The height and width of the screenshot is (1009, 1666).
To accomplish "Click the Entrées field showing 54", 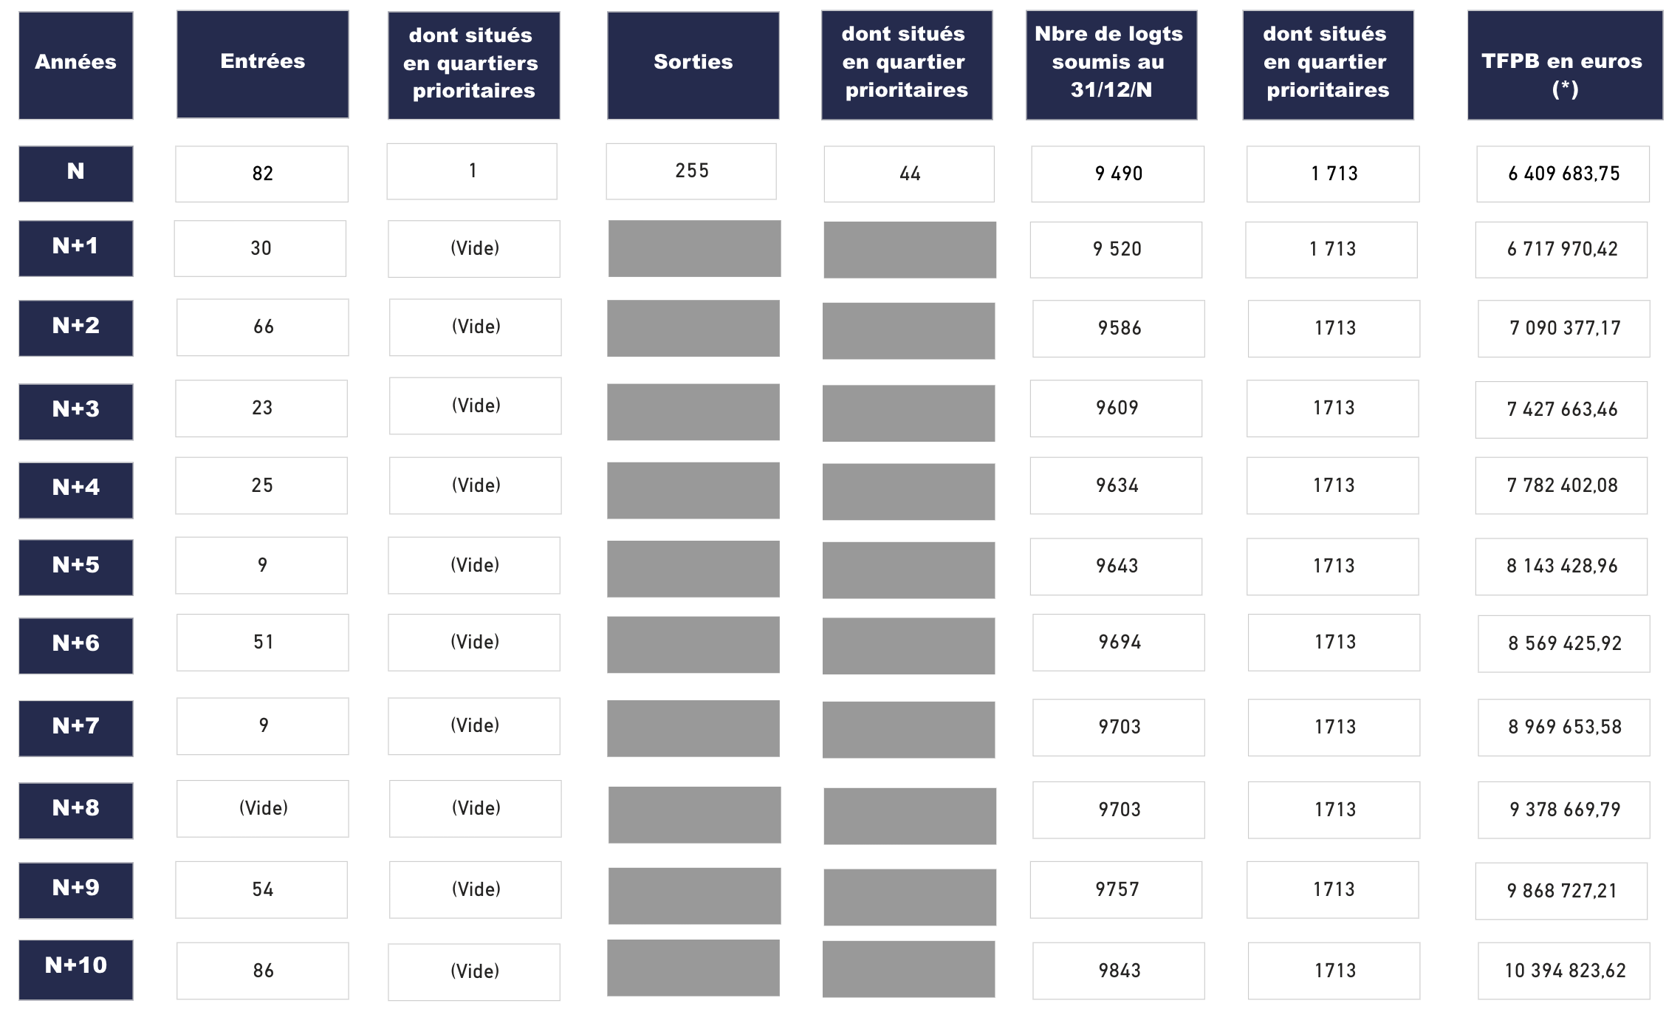I will pos(261,889).
